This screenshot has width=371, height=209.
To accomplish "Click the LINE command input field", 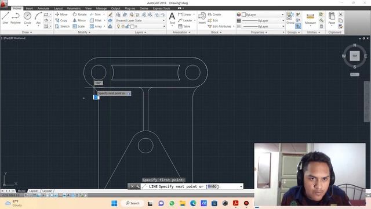I will pos(192,186).
